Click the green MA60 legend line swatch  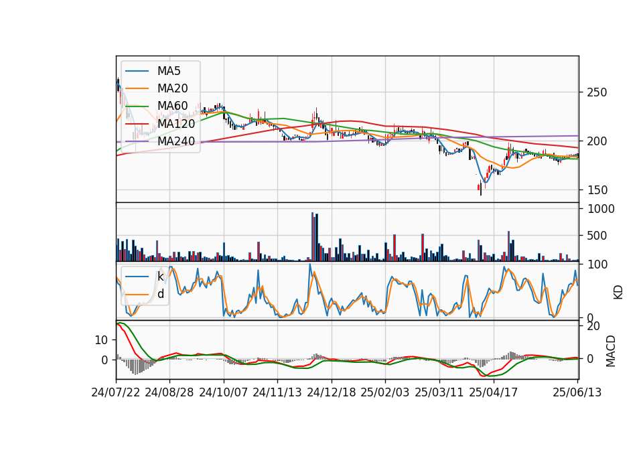(x=137, y=106)
